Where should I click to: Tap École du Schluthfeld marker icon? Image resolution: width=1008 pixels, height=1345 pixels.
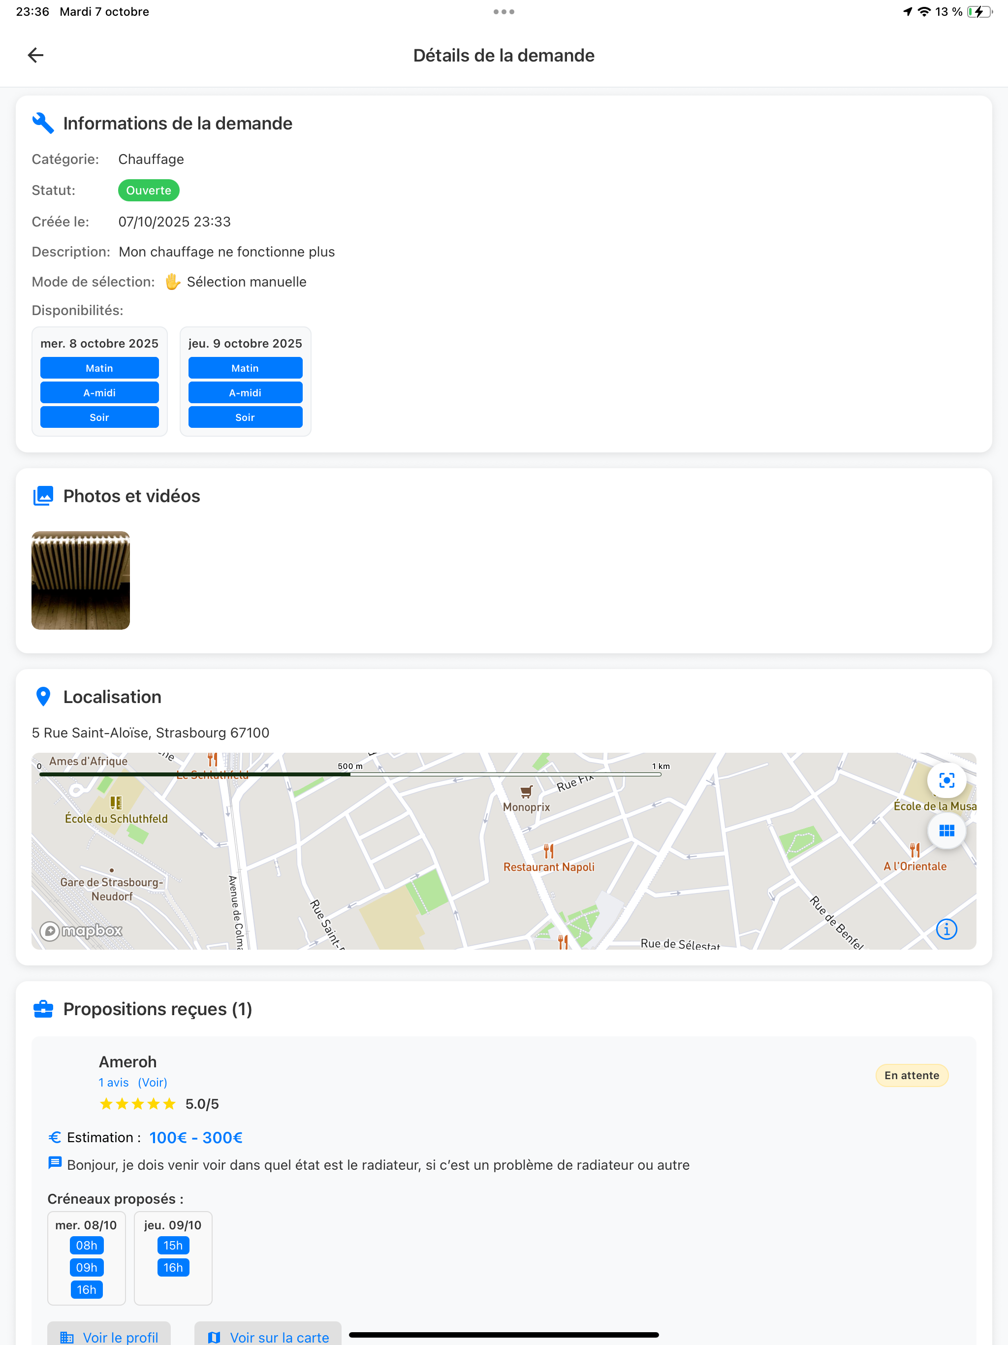(116, 802)
